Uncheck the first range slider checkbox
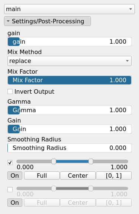 point(10,163)
